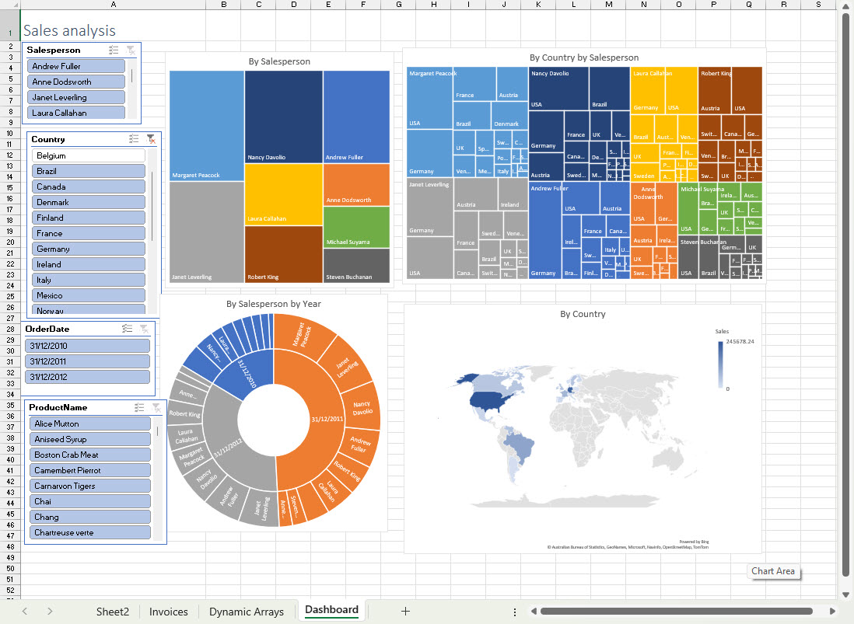Switch to the Invoices sheet tab
This screenshot has height=624, width=854.
point(168,612)
